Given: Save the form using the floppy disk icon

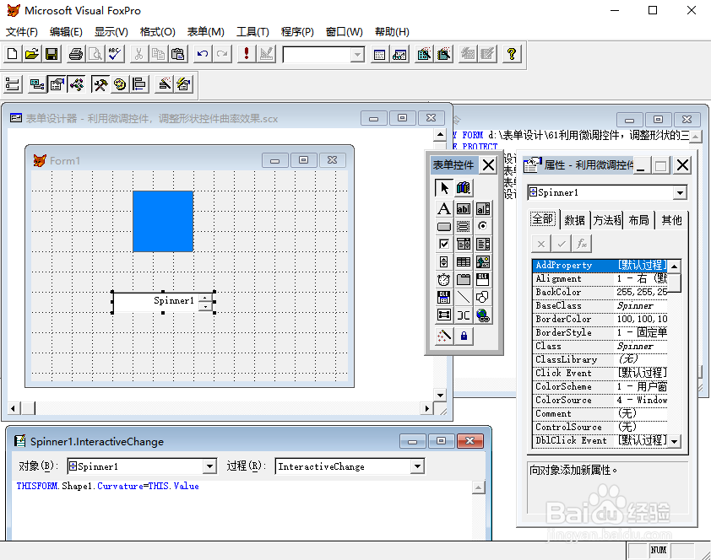Looking at the screenshot, I should point(52,54).
